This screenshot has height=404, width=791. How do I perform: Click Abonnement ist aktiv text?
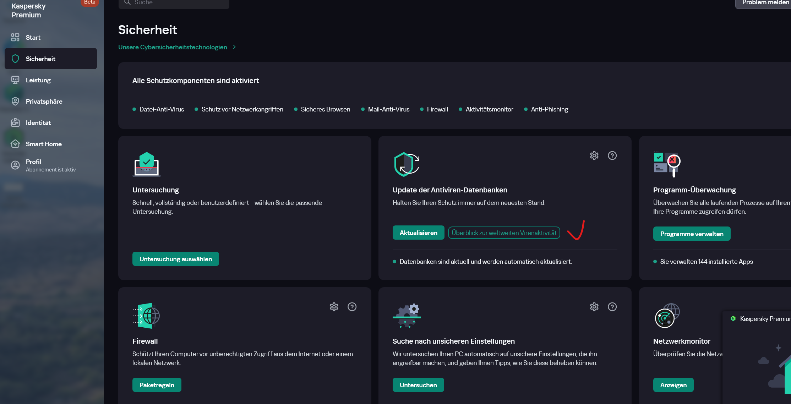(51, 170)
